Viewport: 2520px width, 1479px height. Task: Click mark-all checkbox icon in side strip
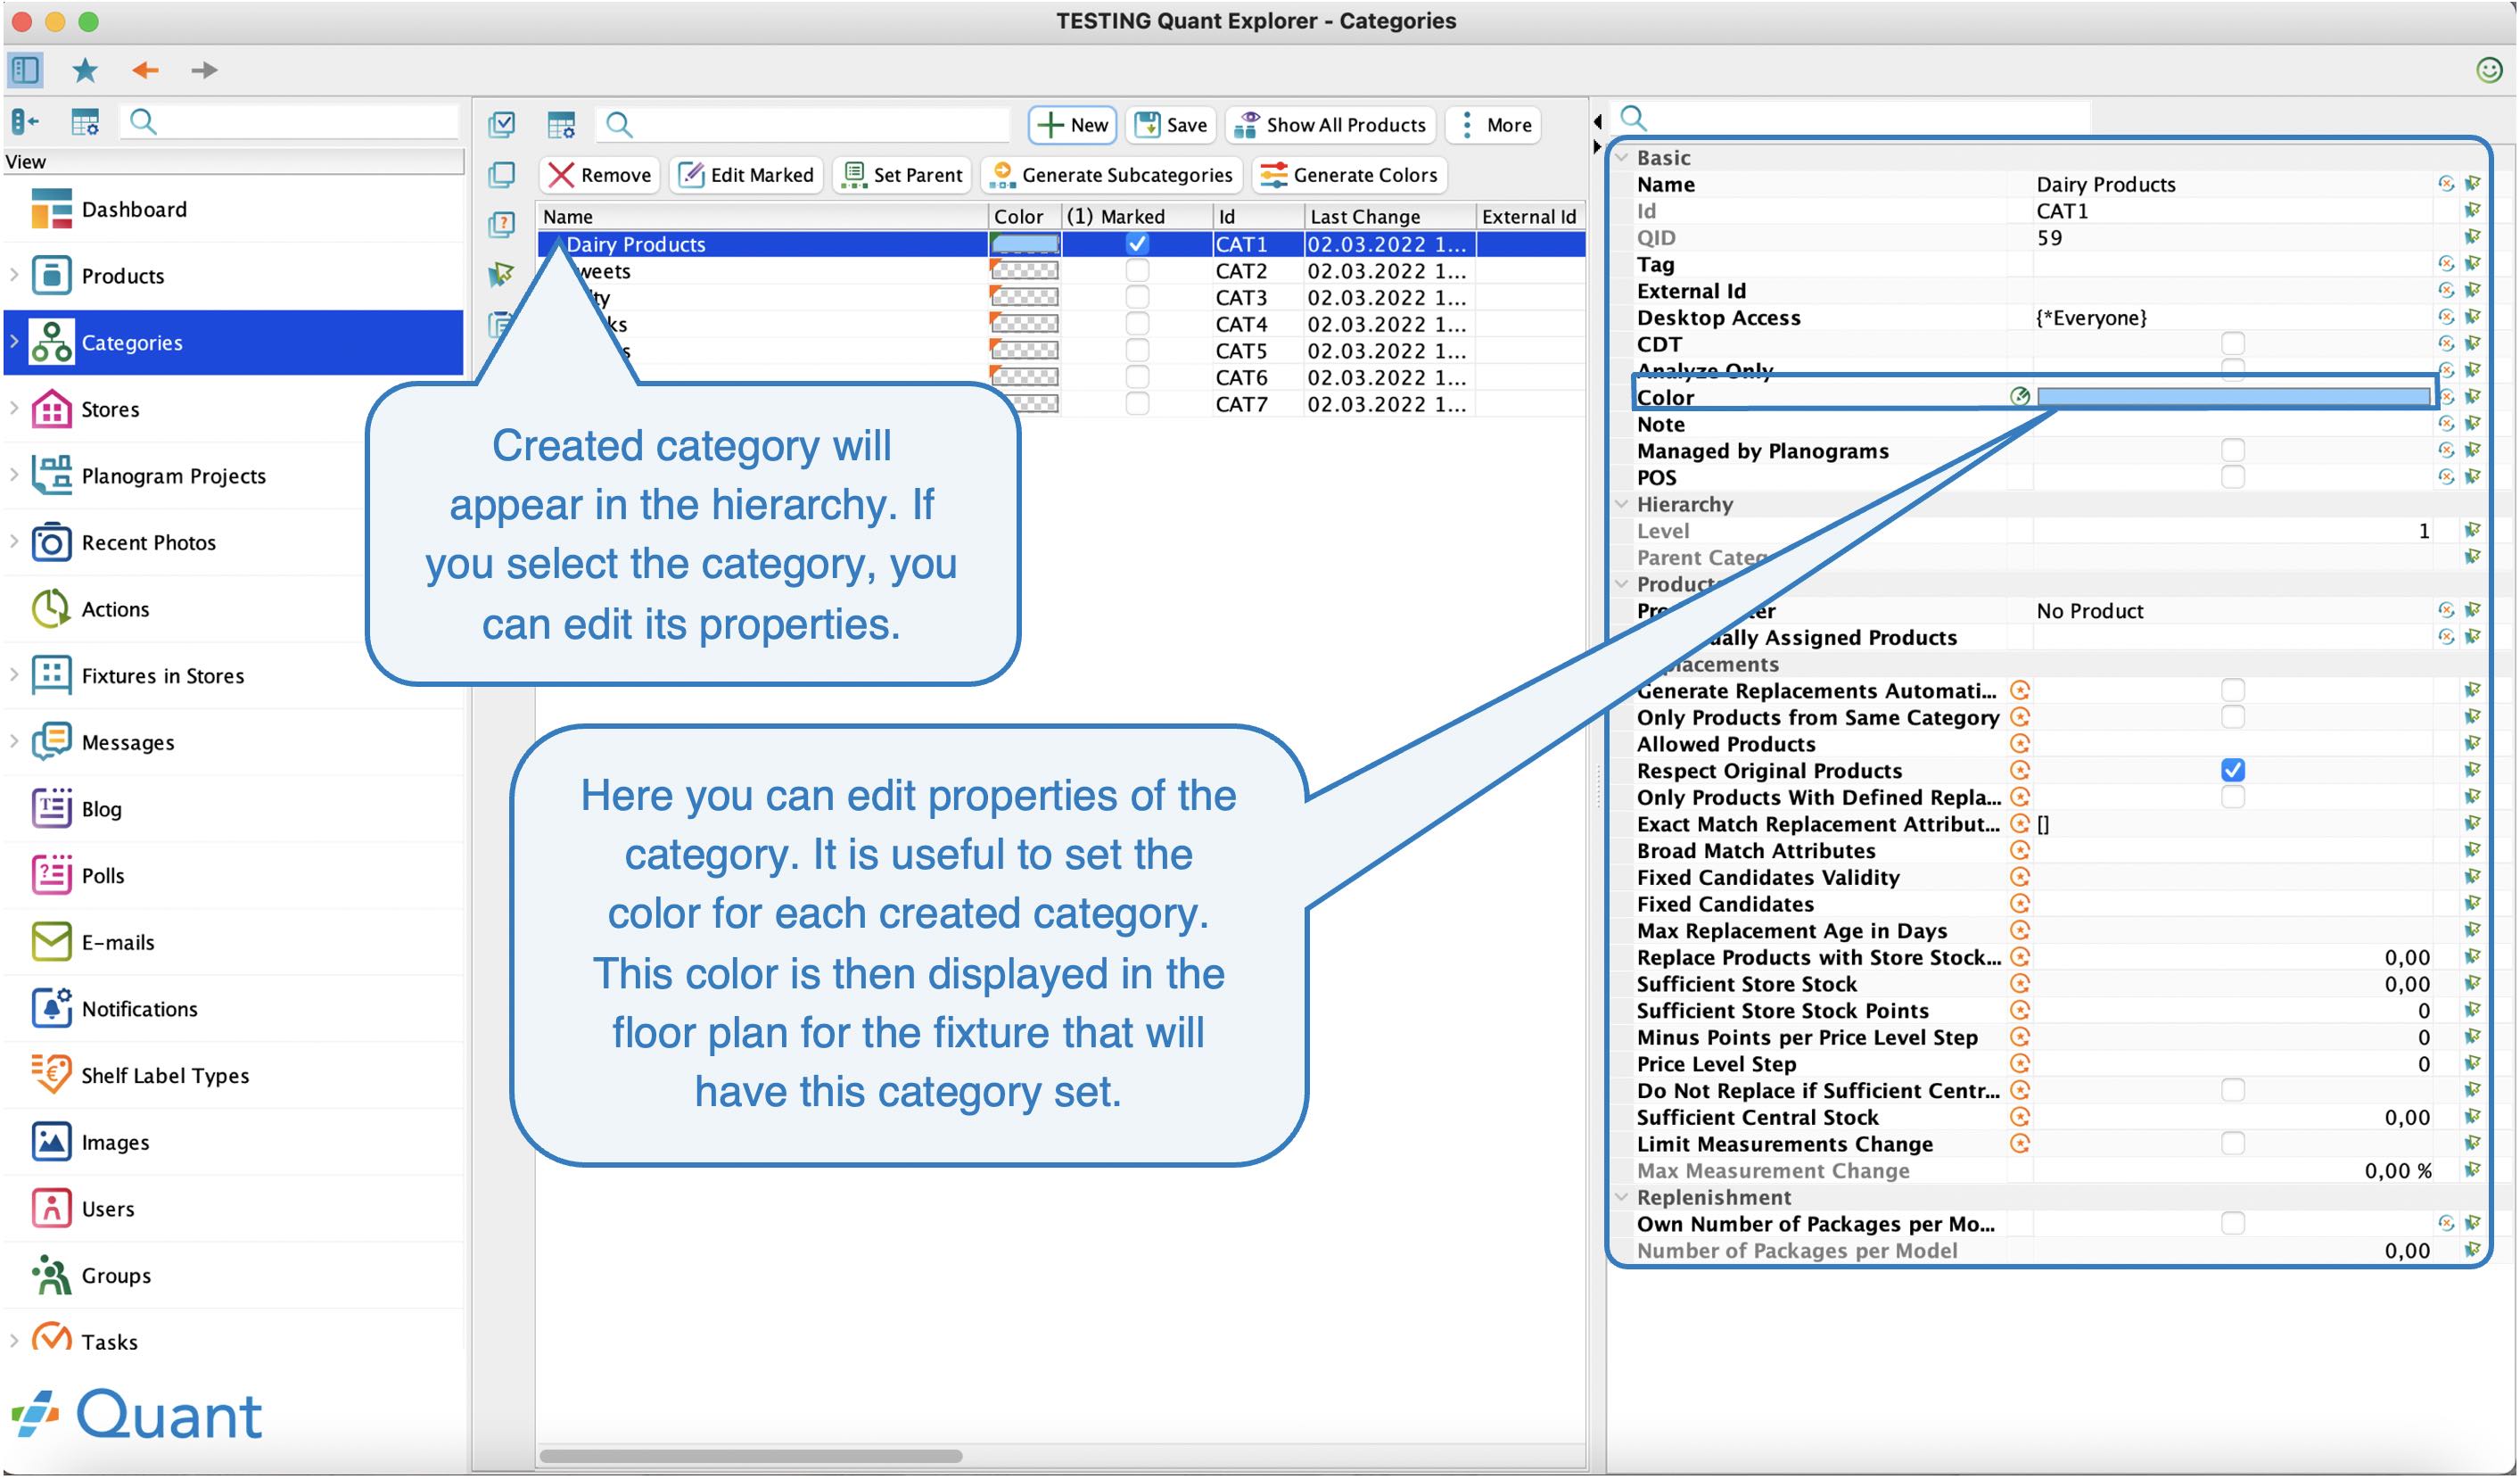pyautogui.click(x=502, y=124)
